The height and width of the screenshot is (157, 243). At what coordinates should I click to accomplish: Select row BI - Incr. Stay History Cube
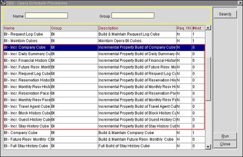104,127
